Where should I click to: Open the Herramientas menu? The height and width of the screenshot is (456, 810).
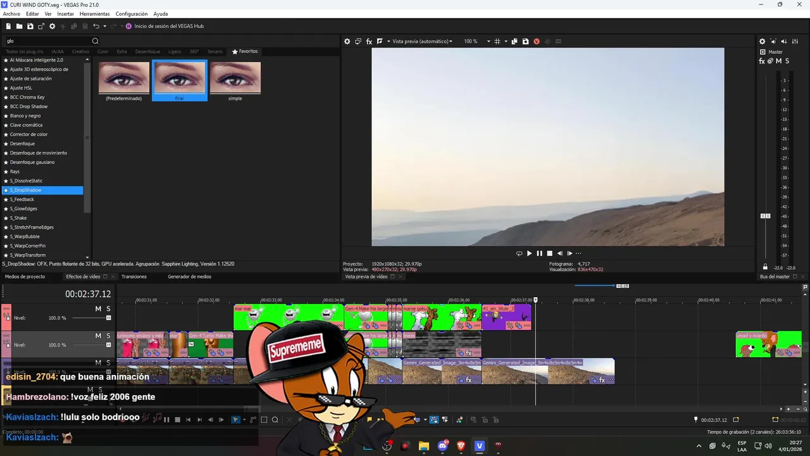tap(94, 13)
